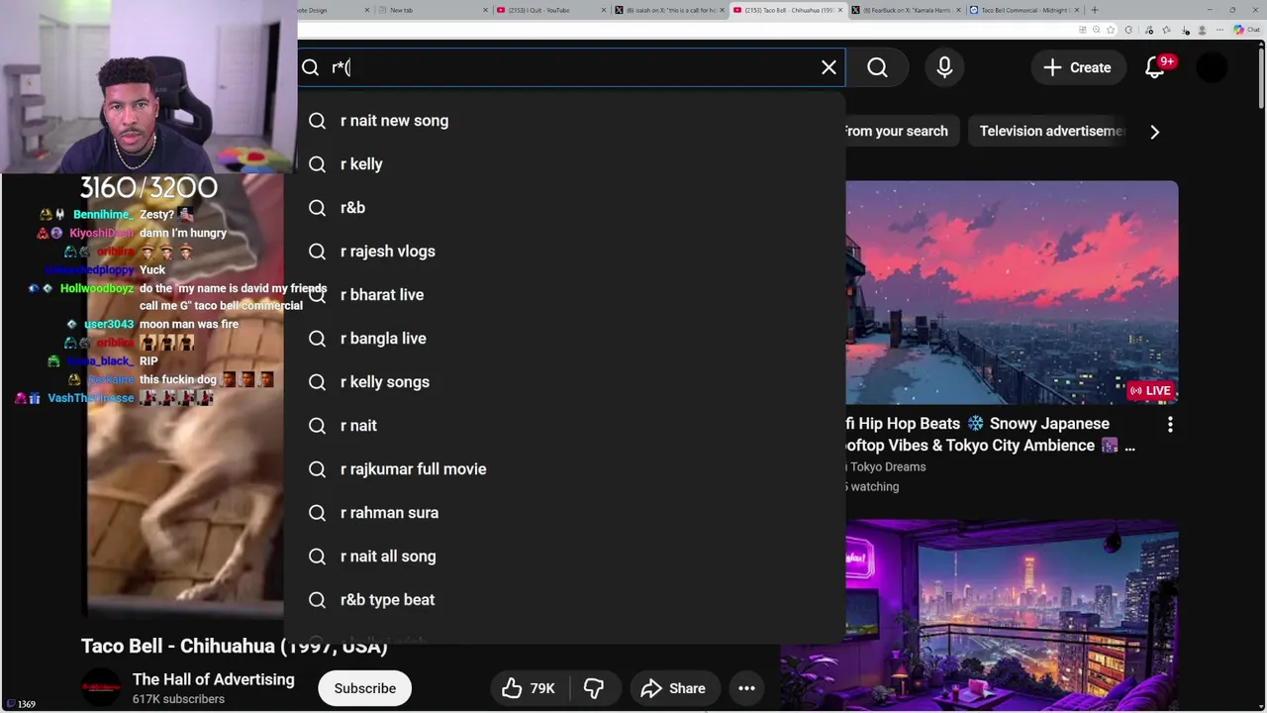This screenshot has height=713, width=1267.
Task: Open a new browser tab with plus
Action: click(1094, 10)
